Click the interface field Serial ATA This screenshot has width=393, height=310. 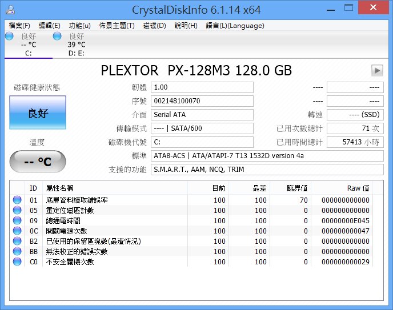202,115
